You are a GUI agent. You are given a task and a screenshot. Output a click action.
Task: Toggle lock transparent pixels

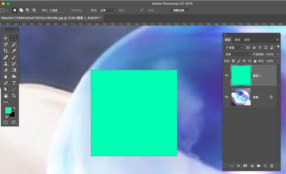(233, 61)
